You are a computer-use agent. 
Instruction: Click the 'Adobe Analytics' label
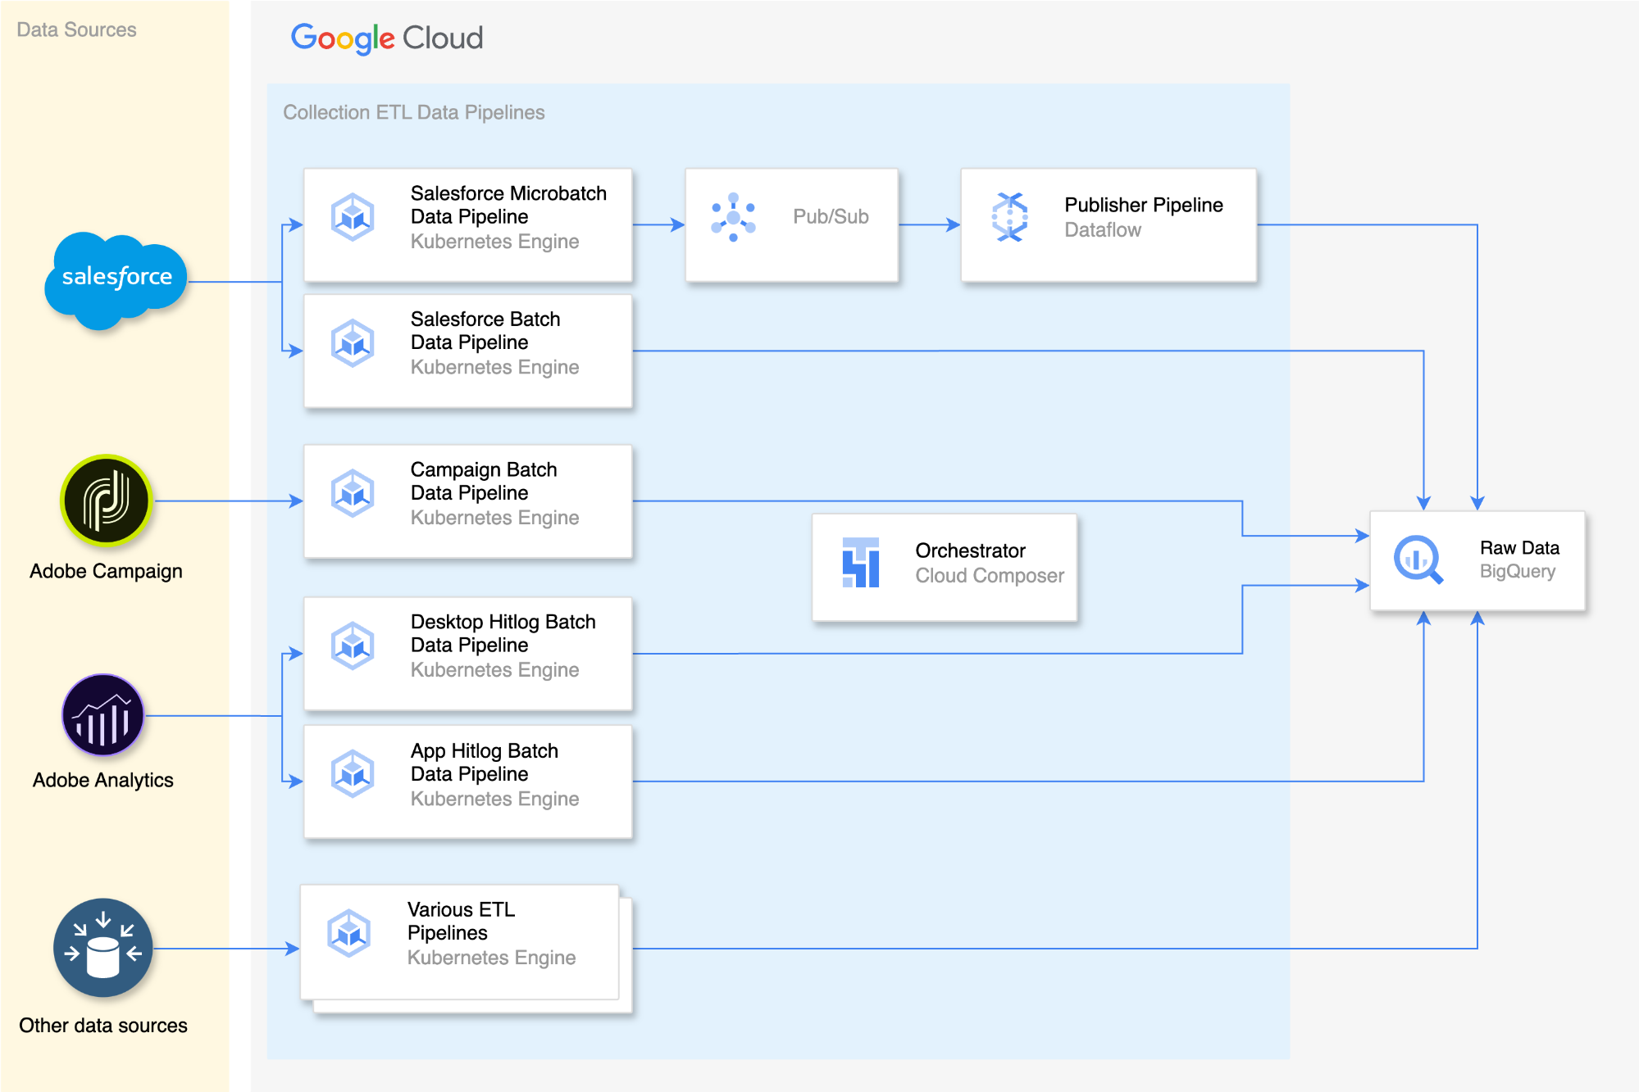pyautogui.click(x=103, y=780)
